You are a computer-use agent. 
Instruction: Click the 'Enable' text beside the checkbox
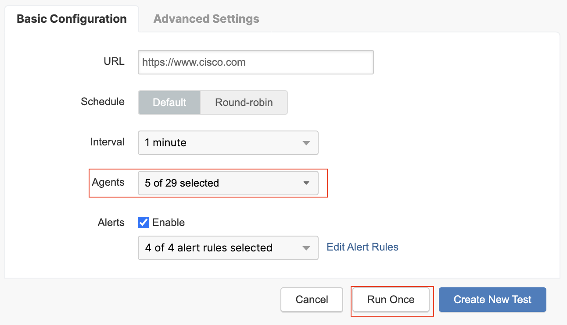tap(169, 223)
